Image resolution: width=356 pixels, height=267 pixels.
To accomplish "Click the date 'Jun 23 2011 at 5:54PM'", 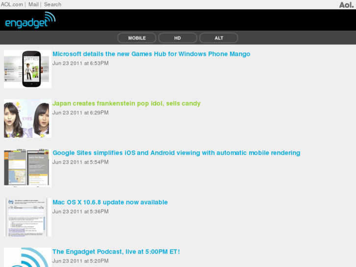I will coord(80,162).
